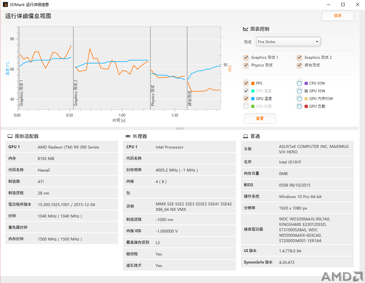Toggle the 综合测试 checkbox
This screenshot has width=365, height=283.
[x=299, y=65]
